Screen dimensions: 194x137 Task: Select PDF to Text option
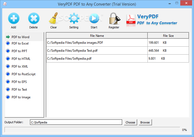point(16,90)
